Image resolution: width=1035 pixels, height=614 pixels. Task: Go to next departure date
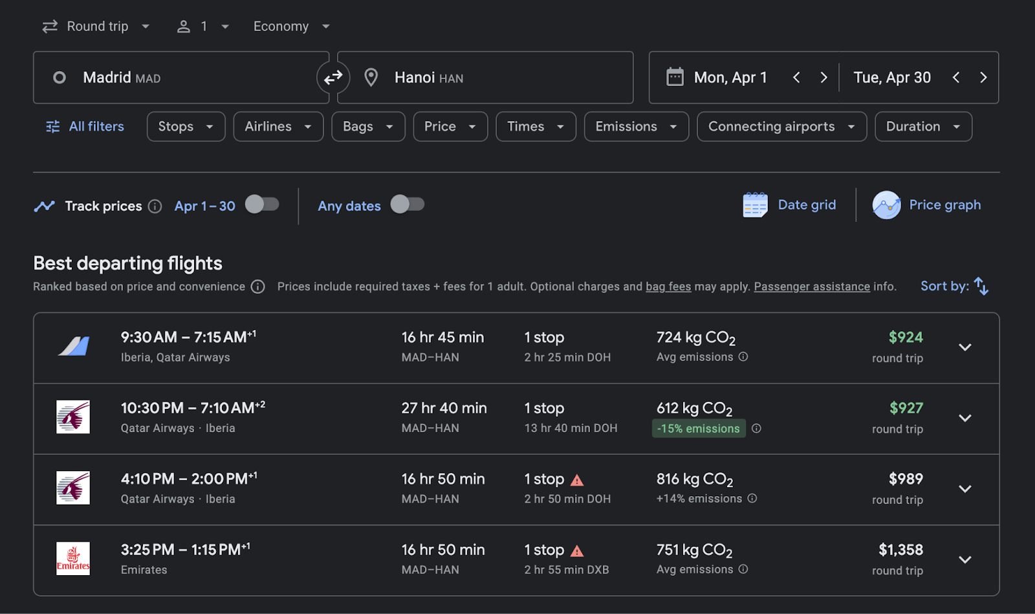[x=823, y=78]
